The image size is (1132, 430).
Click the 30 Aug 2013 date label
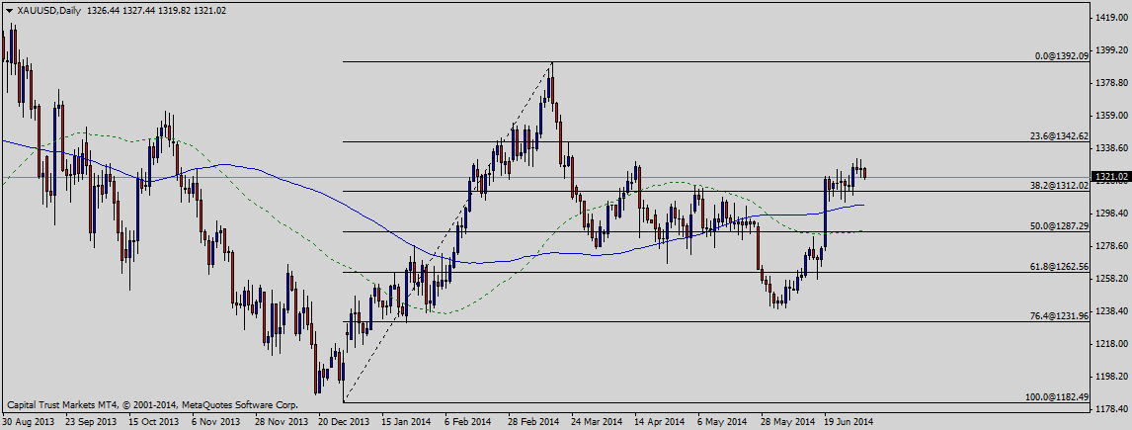(x=29, y=422)
